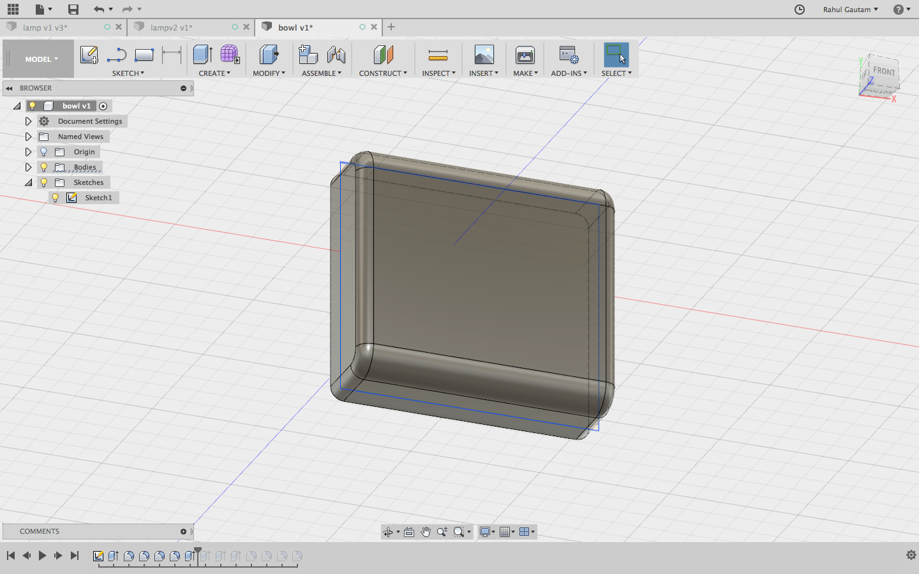919x574 pixels.
Task: Select the Extrude tool icon
Action: (x=203, y=55)
